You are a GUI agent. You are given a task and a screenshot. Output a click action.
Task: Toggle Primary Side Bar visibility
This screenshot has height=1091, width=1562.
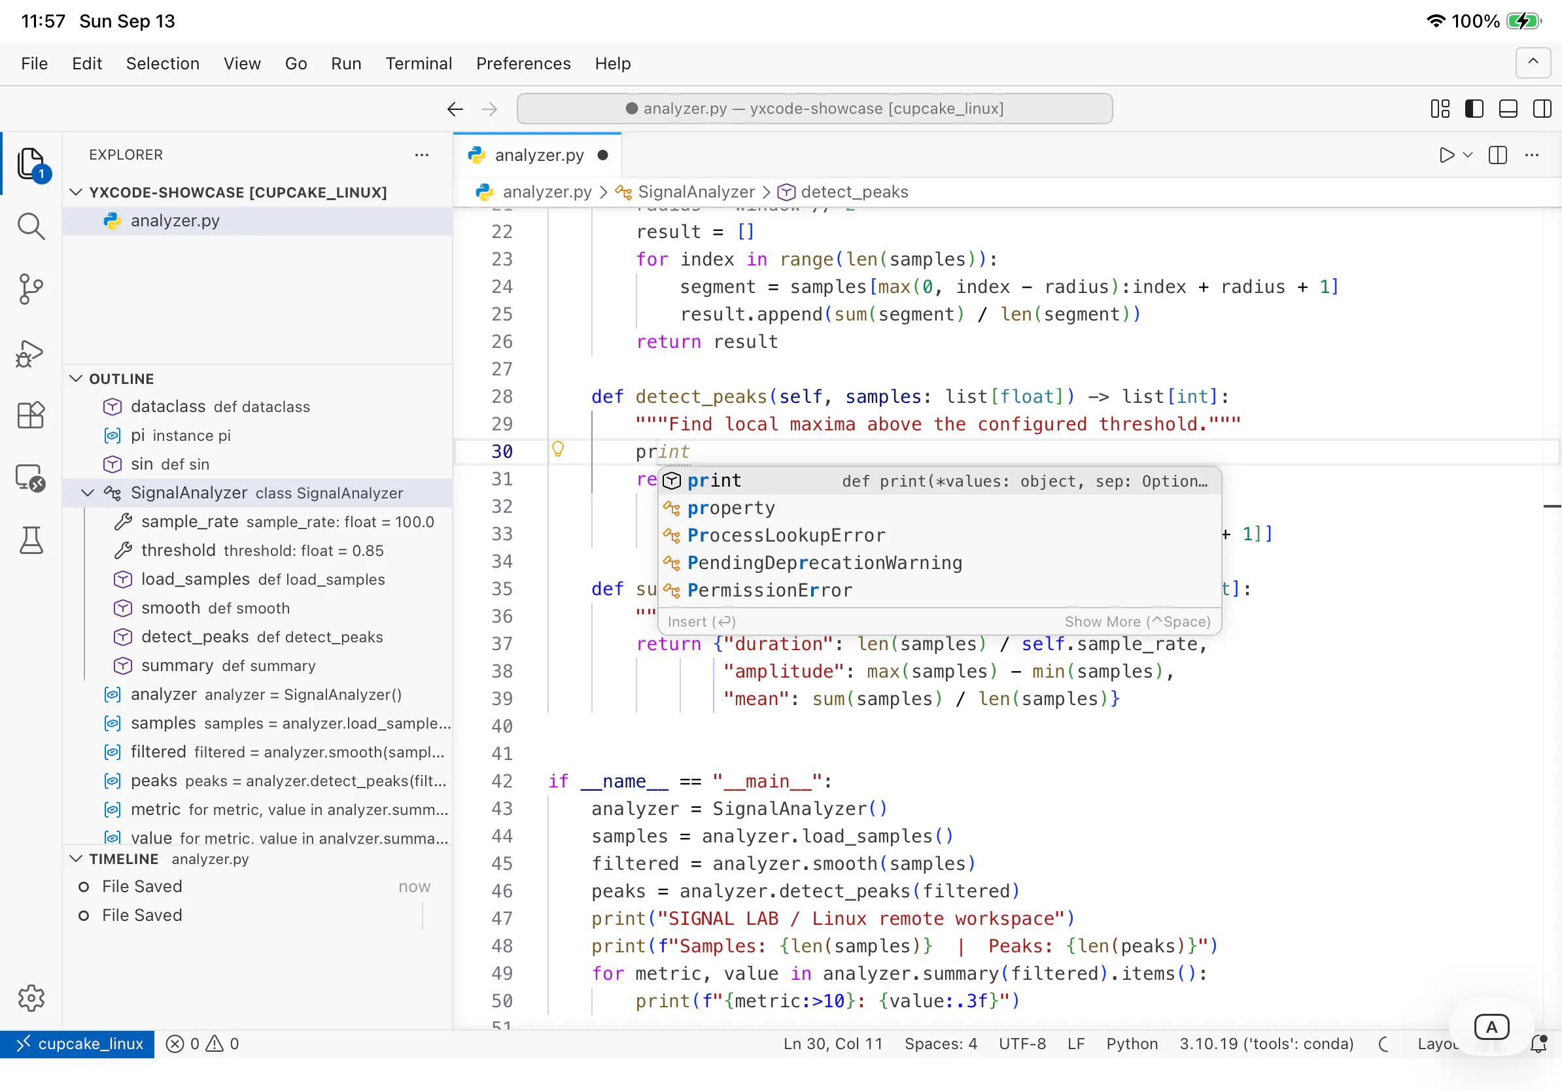[x=1474, y=109]
